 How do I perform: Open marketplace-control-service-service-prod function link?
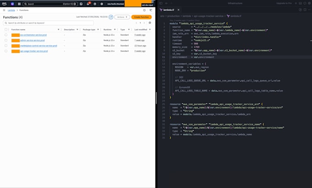[x=39, y=46]
